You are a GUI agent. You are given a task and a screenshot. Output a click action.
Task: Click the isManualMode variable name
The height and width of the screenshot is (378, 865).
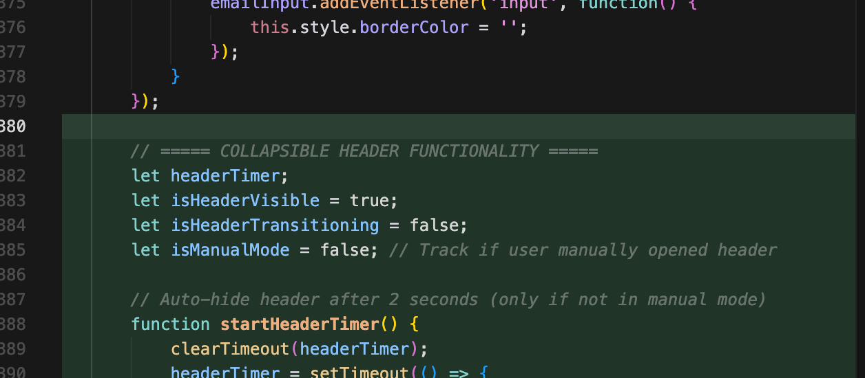[230, 250]
